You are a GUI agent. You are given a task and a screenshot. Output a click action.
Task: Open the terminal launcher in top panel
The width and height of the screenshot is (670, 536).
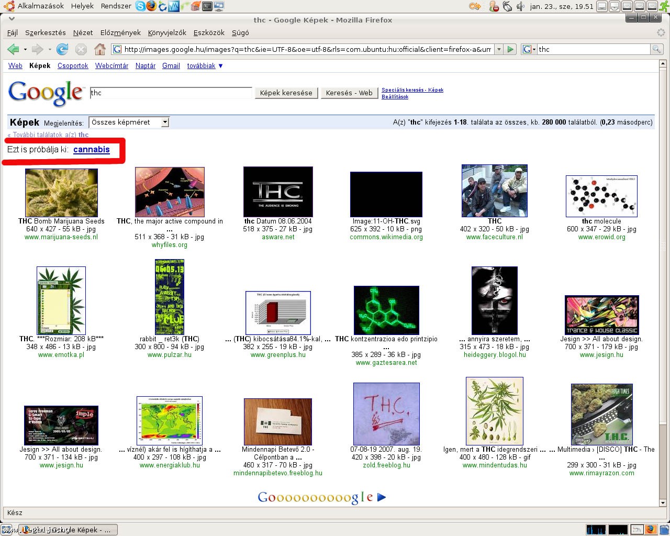(207, 6)
